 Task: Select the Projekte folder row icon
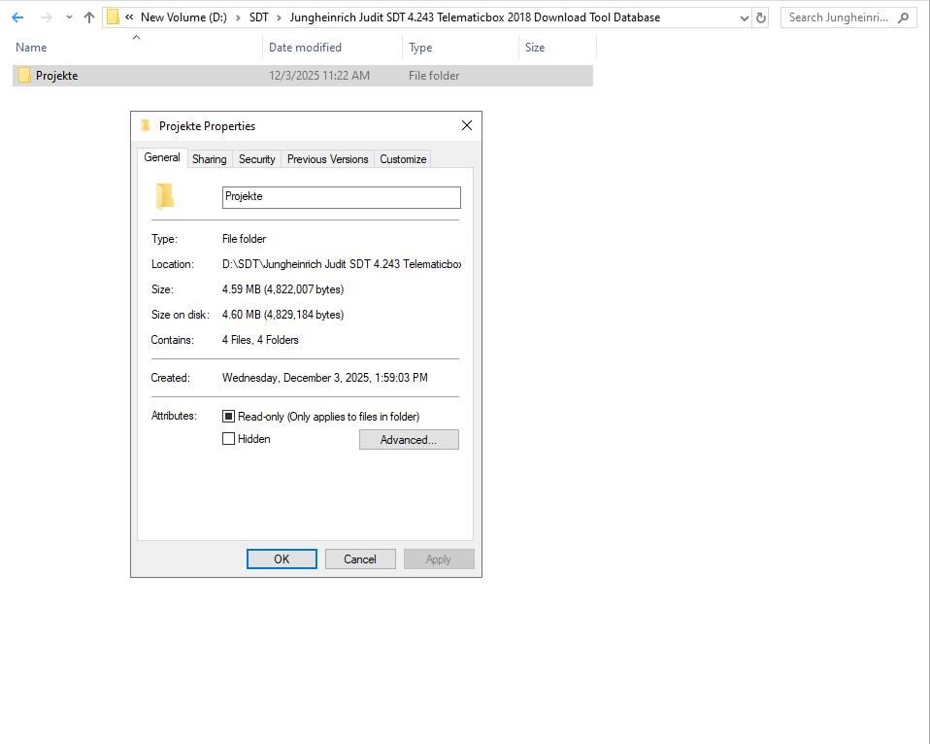(23, 76)
